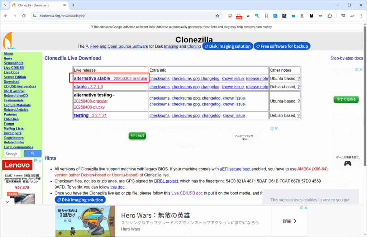Open the Lecture Materials sidebar link
367x237 pixels.
(17, 105)
